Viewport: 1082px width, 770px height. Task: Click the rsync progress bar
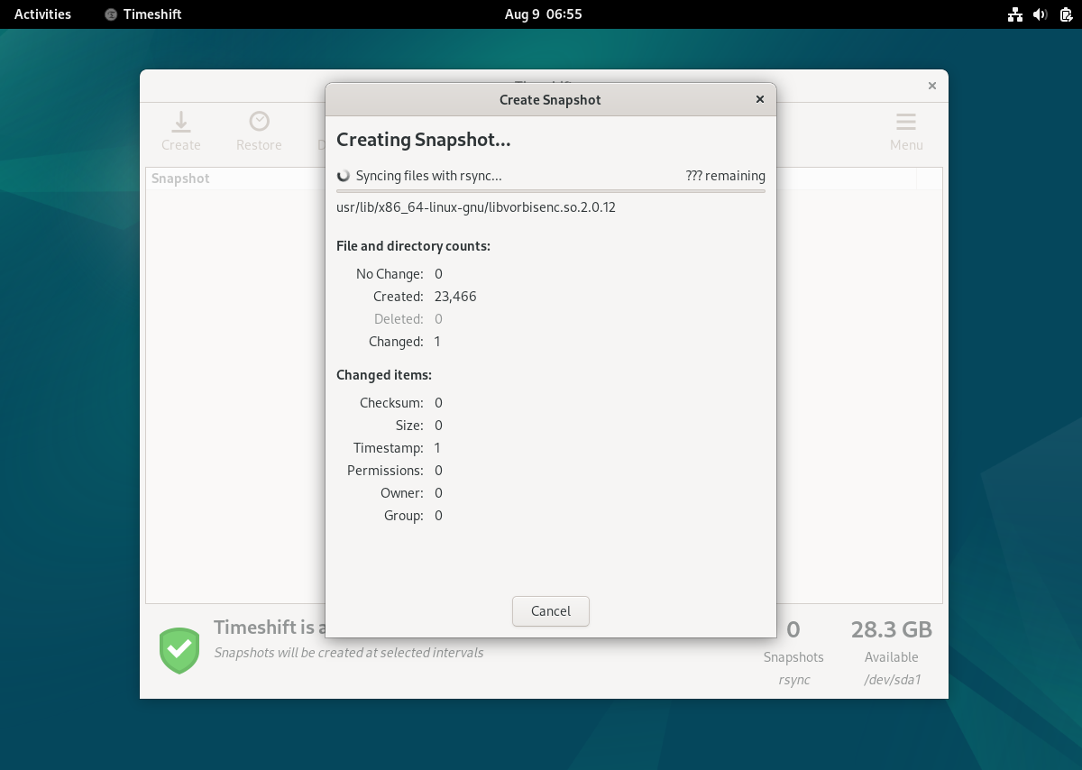(x=551, y=191)
